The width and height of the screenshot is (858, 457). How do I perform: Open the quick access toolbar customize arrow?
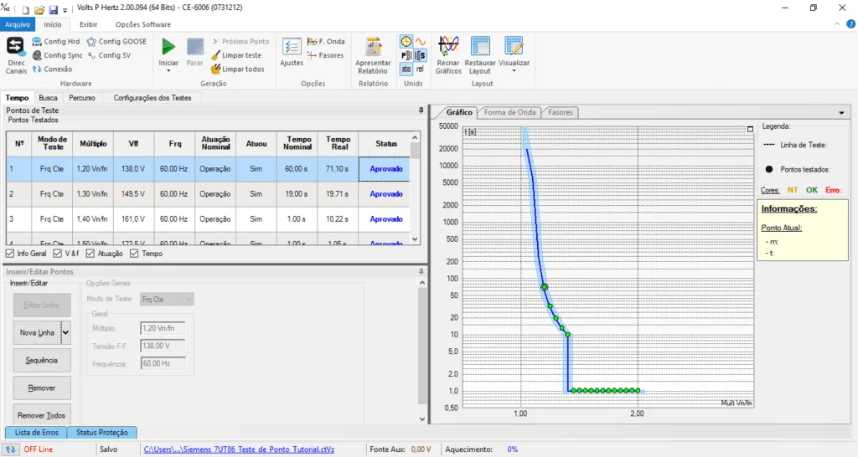tap(65, 10)
